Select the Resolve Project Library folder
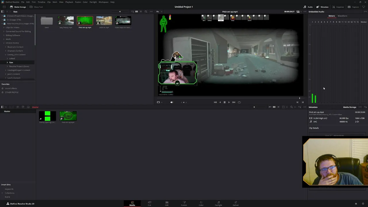The image size is (368, 207). (x=19, y=66)
